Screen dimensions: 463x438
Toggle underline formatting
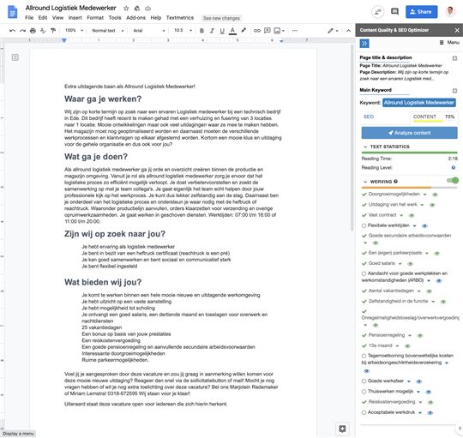(222, 30)
